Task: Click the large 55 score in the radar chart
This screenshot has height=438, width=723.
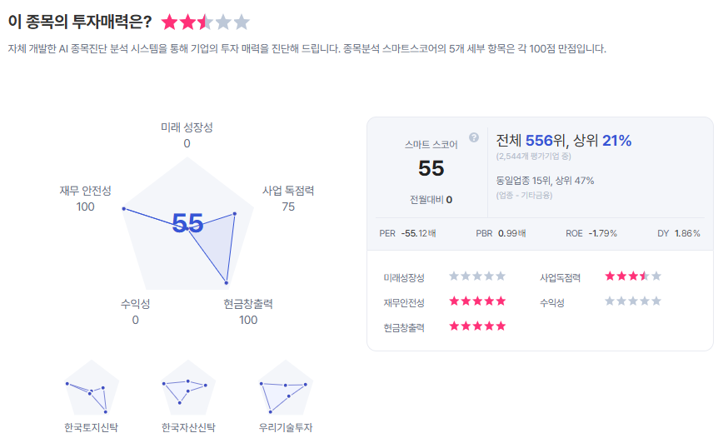Action: (x=187, y=223)
